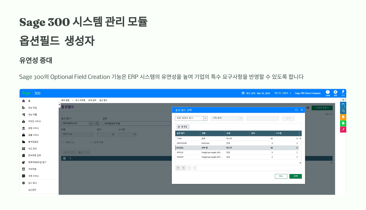This screenshot has width=366, height=210.
Task: Go to previous page in dialog pager
Action: [x=184, y=168]
